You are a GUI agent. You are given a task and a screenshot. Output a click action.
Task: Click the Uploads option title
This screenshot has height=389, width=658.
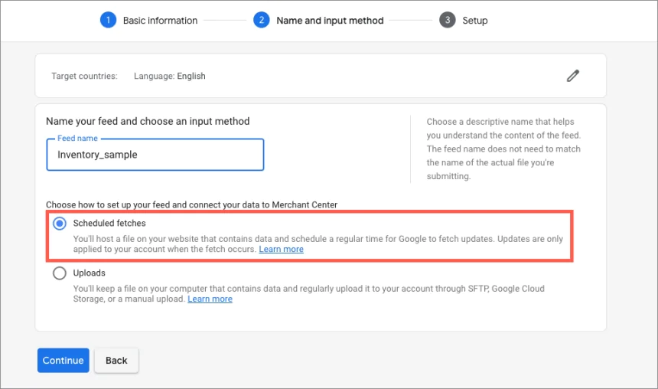[x=90, y=273]
